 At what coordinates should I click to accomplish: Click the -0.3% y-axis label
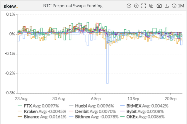coord(10,93)
